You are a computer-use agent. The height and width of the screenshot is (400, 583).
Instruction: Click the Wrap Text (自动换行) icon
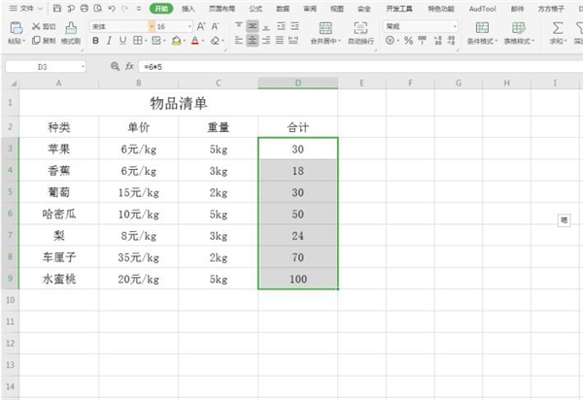coord(360,28)
